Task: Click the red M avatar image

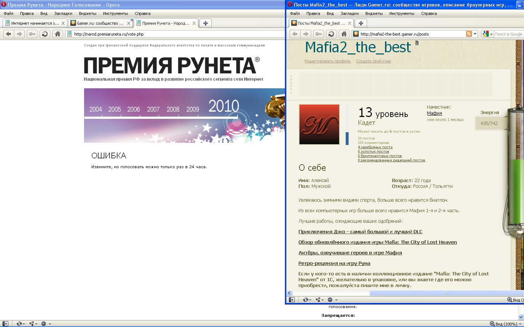Action: (x=319, y=124)
